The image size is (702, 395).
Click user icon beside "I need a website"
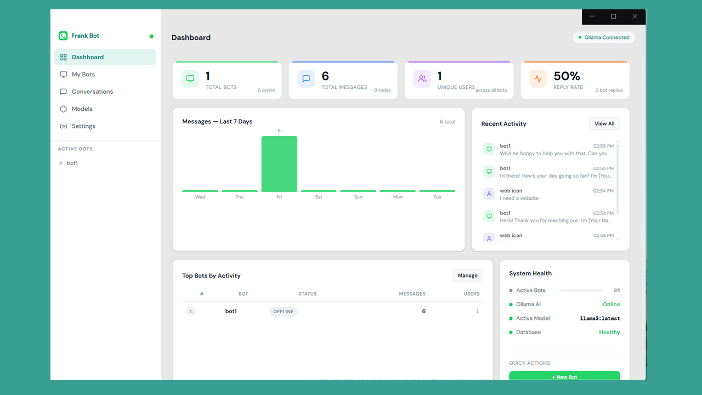click(x=489, y=194)
